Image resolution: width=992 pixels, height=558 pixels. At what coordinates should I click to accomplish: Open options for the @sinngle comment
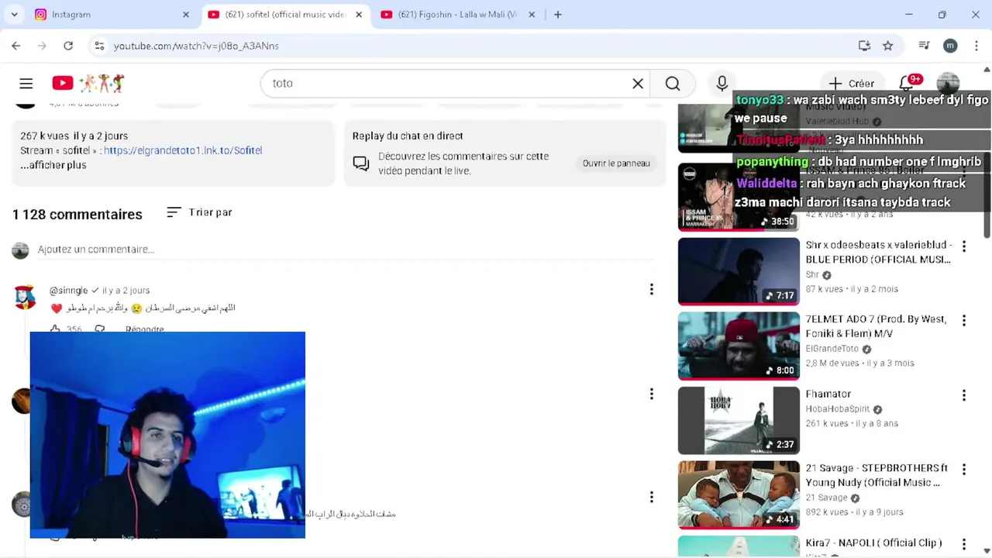click(652, 289)
